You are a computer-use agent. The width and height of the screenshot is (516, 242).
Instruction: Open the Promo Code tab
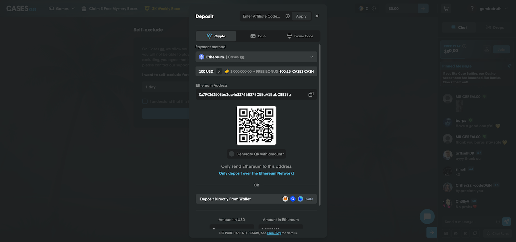300,36
